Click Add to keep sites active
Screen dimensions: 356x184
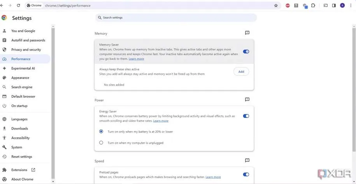pos(241,72)
